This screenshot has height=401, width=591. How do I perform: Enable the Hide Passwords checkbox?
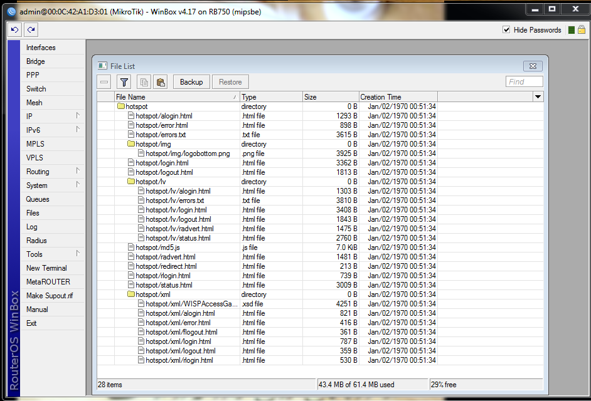click(506, 29)
